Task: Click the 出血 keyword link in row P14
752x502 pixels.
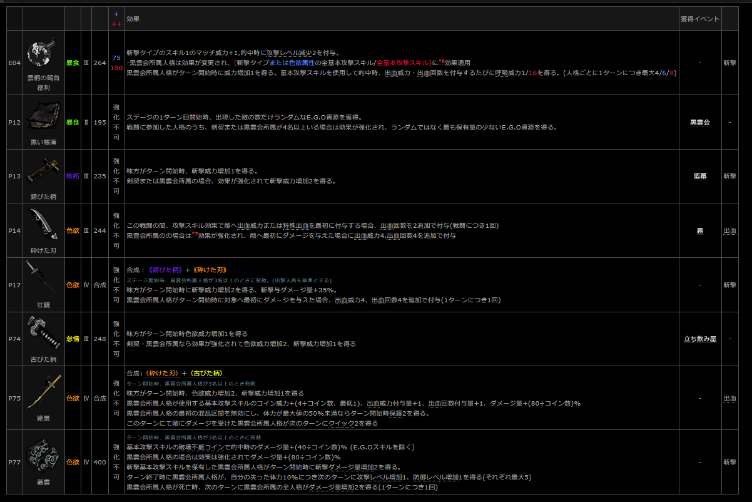Action: [729, 230]
